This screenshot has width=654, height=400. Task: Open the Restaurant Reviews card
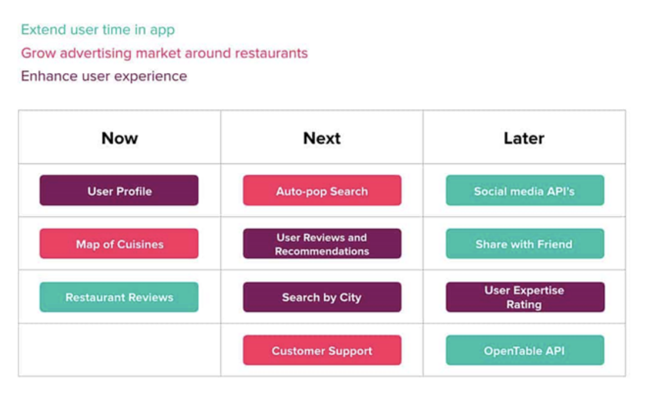point(119,297)
